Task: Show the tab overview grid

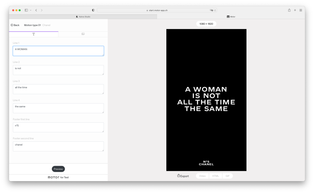Action: tap(301, 10)
